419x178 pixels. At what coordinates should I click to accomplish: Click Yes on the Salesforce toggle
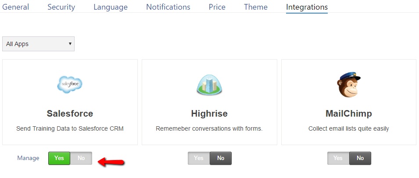59,158
